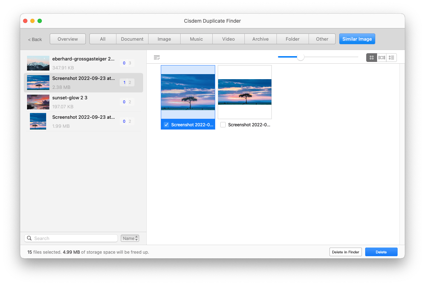425x285 pixels.
Task: Uncheck the first Screenshot image checkbox
Action: tap(166, 125)
